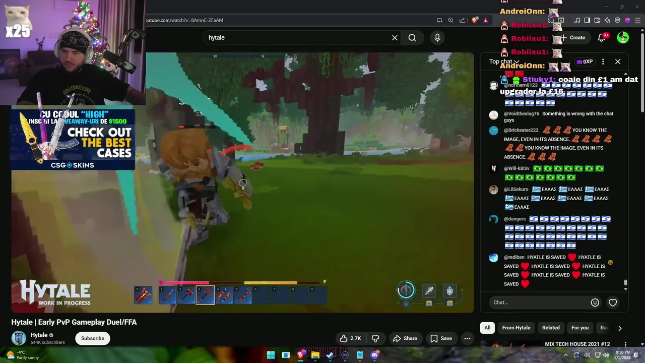The height and width of the screenshot is (363, 645).
Task: Open Brave Shields lion icon in address bar
Action: [475, 20]
